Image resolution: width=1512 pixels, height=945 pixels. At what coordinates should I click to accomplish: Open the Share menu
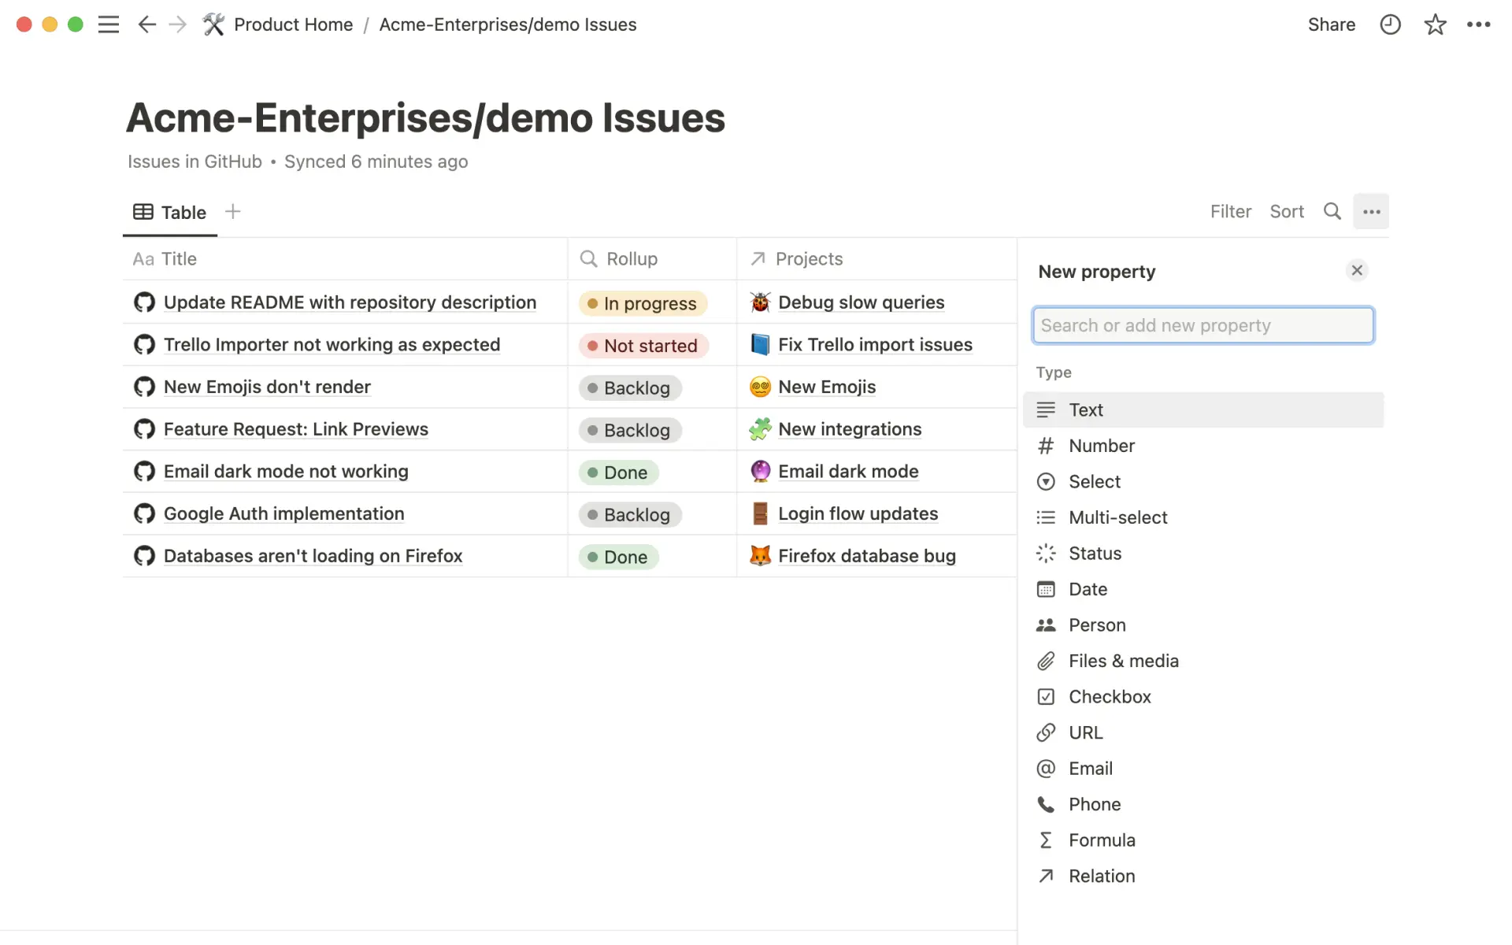(1331, 24)
